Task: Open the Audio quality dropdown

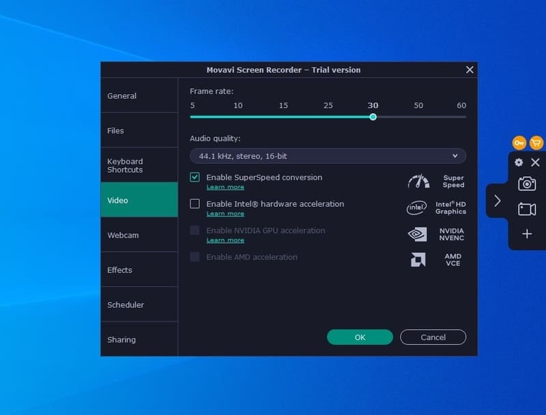Action: click(328, 156)
